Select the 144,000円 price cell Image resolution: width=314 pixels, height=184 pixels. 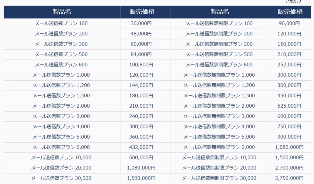(x=141, y=85)
